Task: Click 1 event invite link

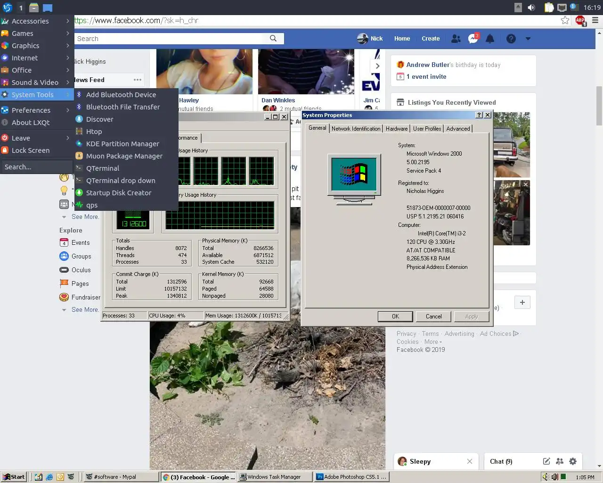Action: click(426, 77)
